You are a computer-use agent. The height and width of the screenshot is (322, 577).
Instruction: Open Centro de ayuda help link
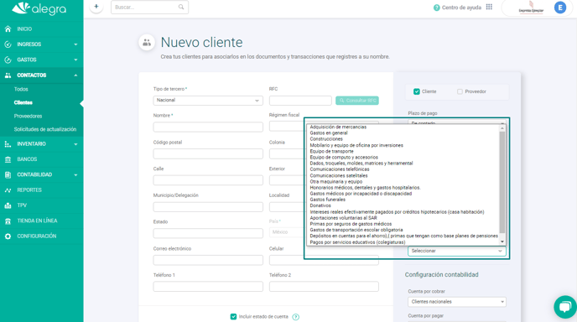click(457, 8)
